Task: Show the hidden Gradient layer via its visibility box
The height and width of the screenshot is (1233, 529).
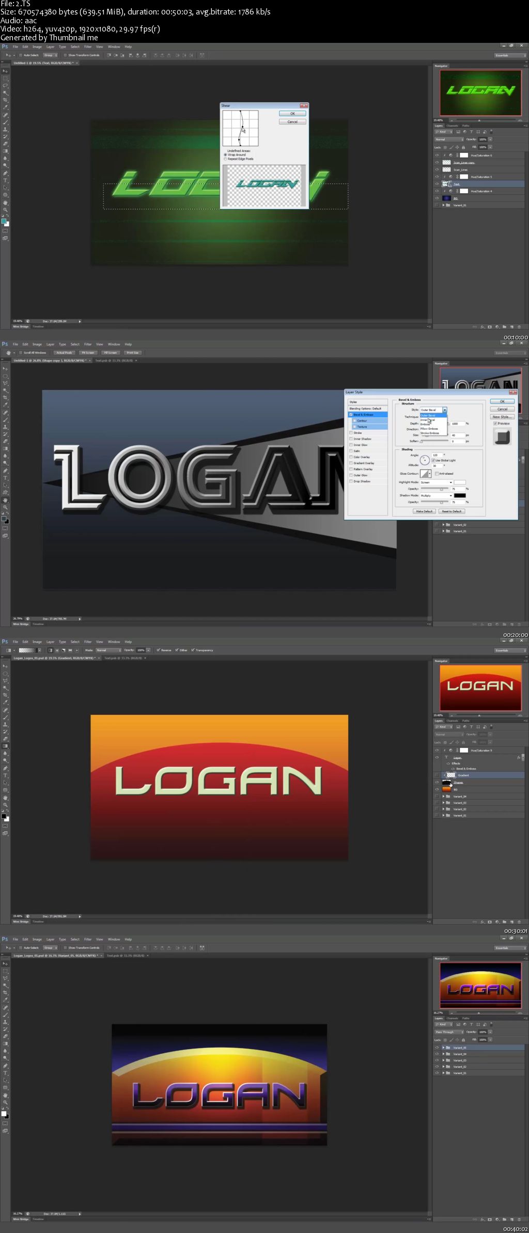Action: click(437, 775)
